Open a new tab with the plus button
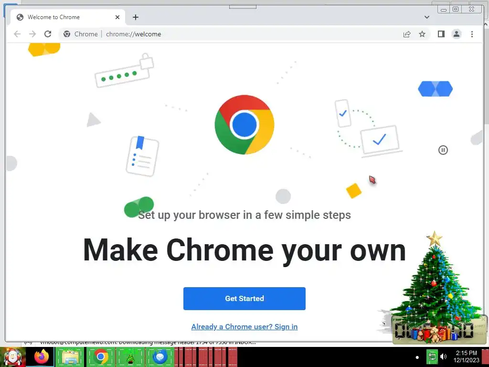The image size is (489, 367). (x=135, y=17)
